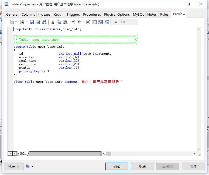Screen dimensions: 209x175
Task: Click the horizontal scrollbar thumb
Action: 108,153
